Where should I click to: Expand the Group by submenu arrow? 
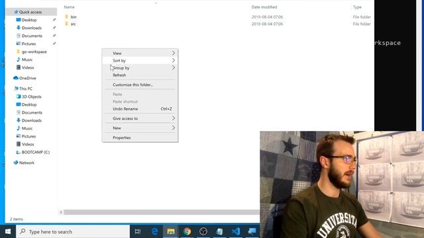point(174,67)
